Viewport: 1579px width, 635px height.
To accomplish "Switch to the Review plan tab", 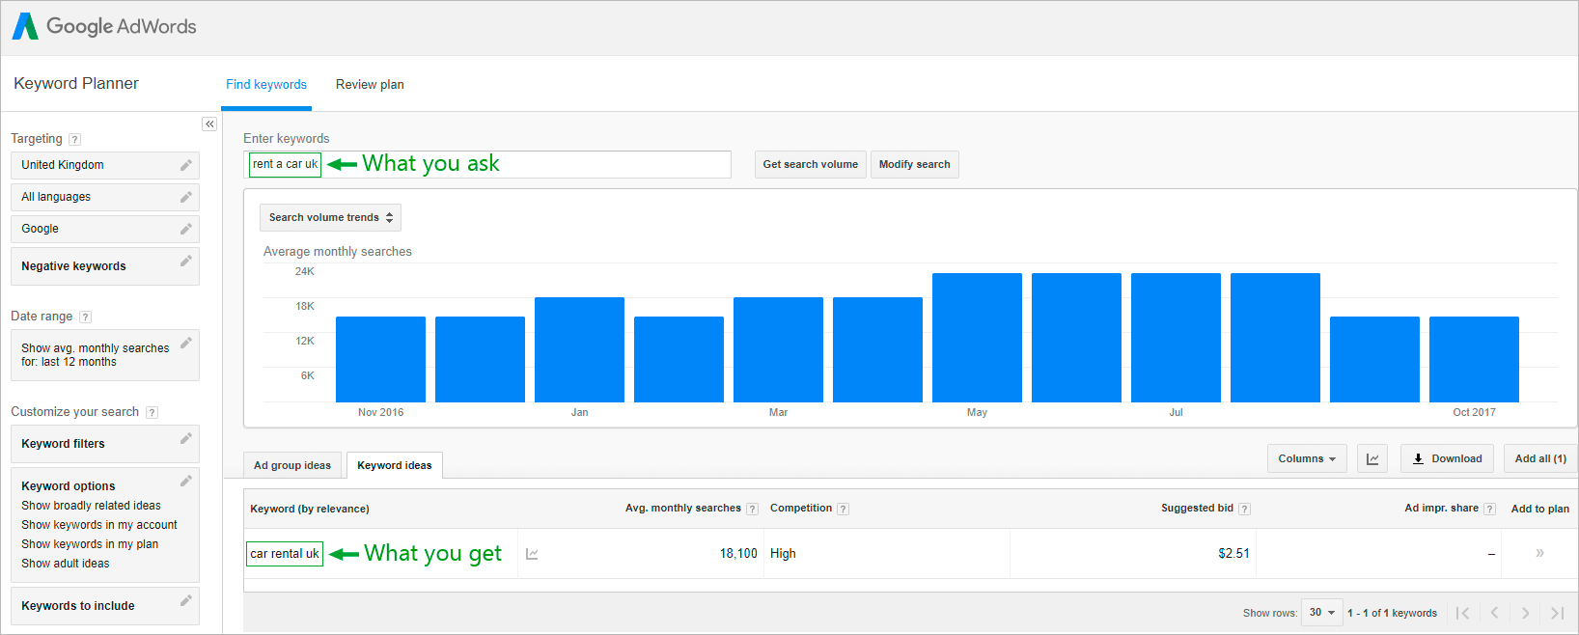I will pyautogui.click(x=370, y=85).
